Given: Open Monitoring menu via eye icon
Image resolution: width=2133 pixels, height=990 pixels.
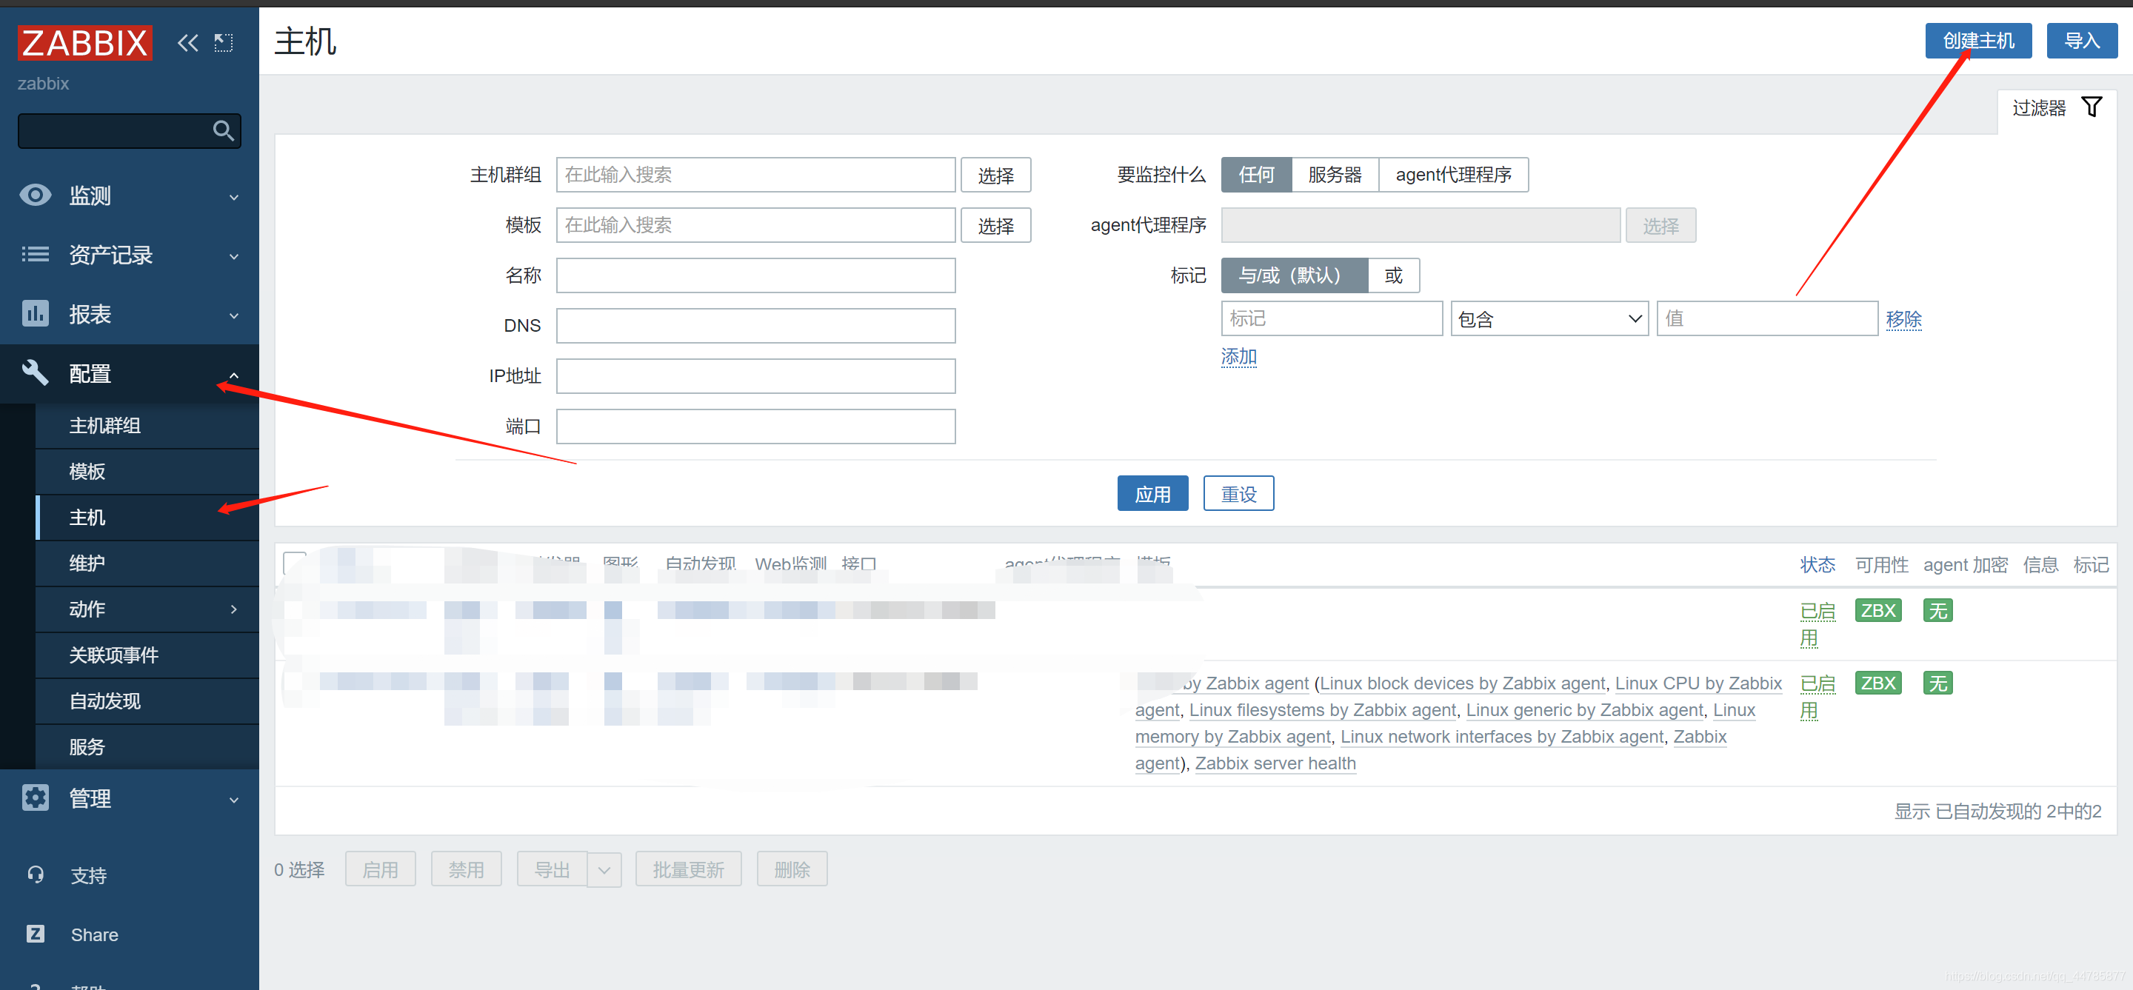Looking at the screenshot, I should point(36,195).
